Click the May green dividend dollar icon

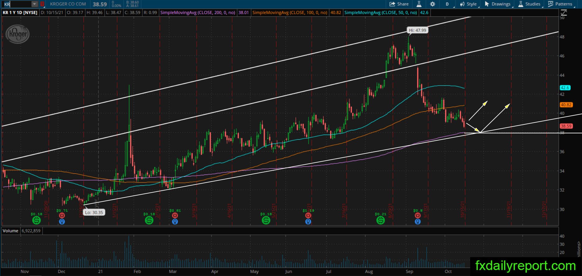pos(266,220)
